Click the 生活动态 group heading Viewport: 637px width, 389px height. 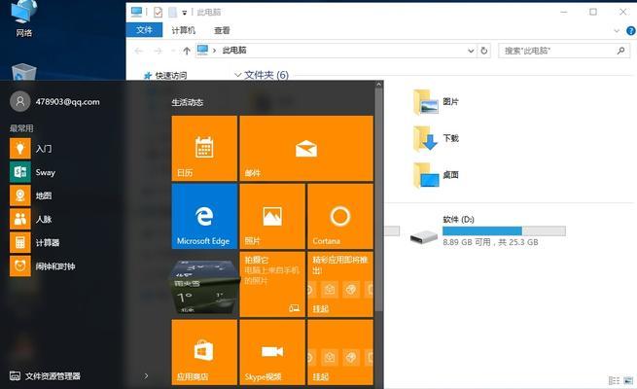[x=188, y=102]
